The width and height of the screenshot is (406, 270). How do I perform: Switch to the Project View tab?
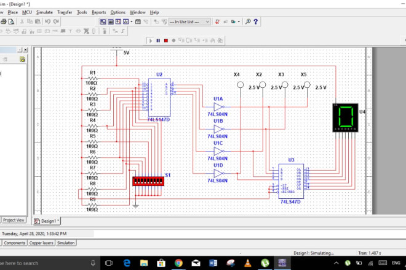[x=14, y=220]
